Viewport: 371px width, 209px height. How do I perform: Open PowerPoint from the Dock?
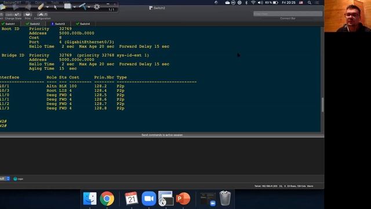pos(183,199)
